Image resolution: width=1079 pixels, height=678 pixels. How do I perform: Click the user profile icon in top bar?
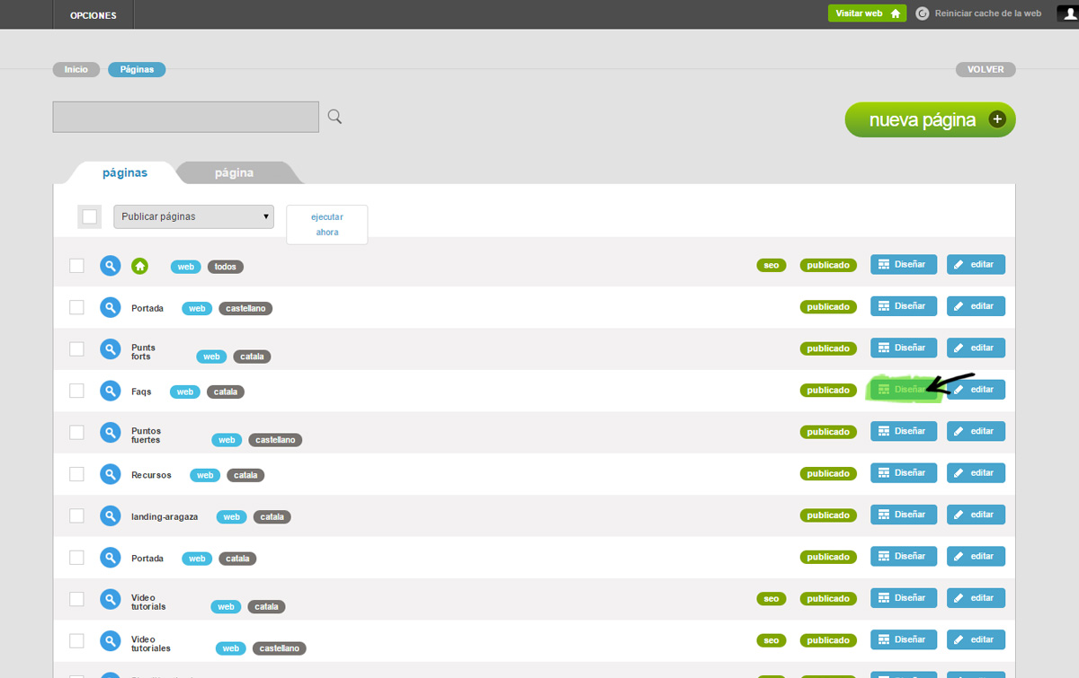[1067, 13]
